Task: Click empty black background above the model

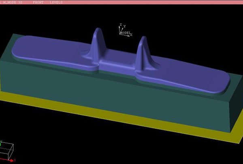Action: click(182, 24)
